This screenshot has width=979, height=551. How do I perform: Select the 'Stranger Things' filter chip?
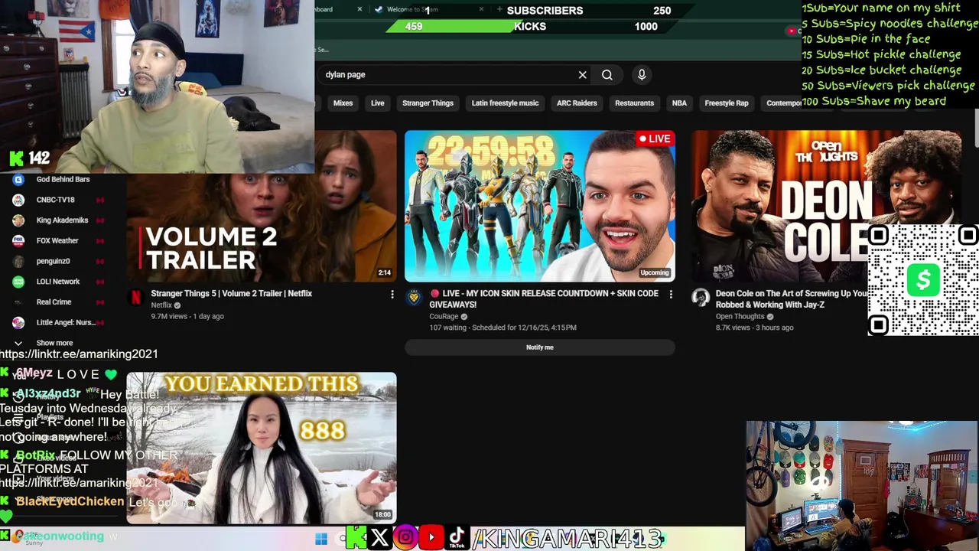[428, 103]
